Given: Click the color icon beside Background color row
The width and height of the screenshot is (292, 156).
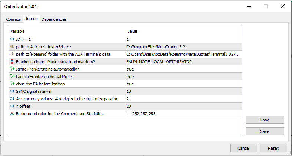Looking at the screenshot, I should click(12, 114).
